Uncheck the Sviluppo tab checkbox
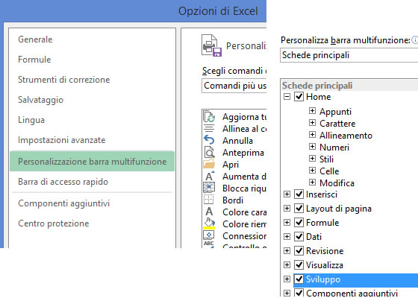The width and height of the screenshot is (418, 298). [299, 279]
